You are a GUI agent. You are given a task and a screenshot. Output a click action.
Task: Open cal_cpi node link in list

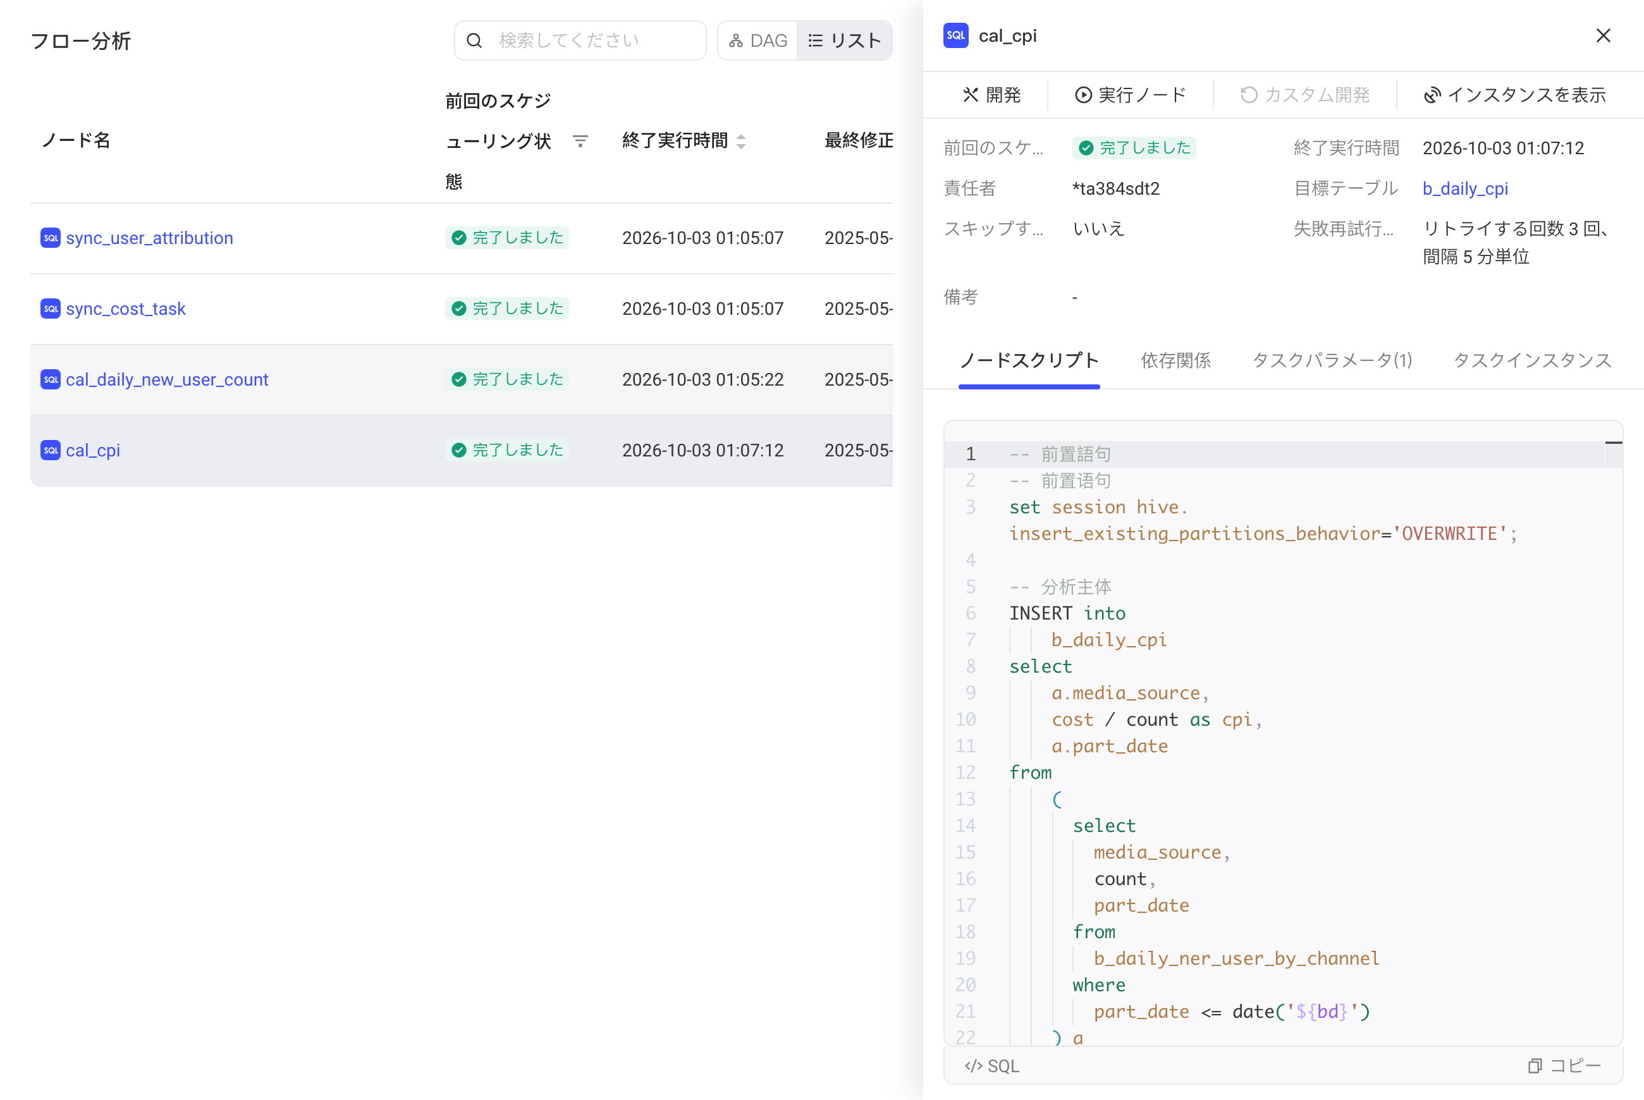click(x=92, y=450)
